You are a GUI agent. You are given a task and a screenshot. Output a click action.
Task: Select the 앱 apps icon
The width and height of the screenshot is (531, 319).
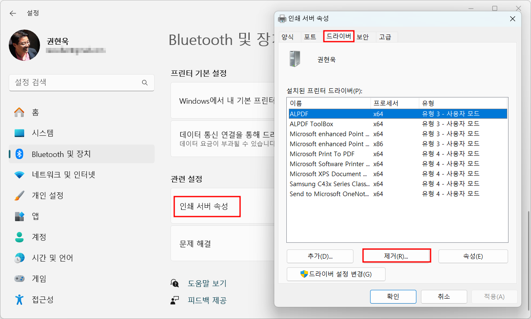pyautogui.click(x=19, y=216)
